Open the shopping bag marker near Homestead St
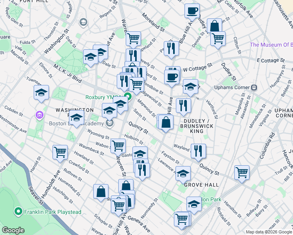 101,192
